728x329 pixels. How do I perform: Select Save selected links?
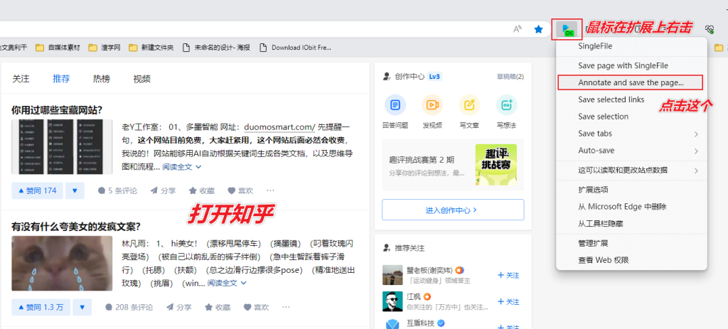pyautogui.click(x=631, y=99)
